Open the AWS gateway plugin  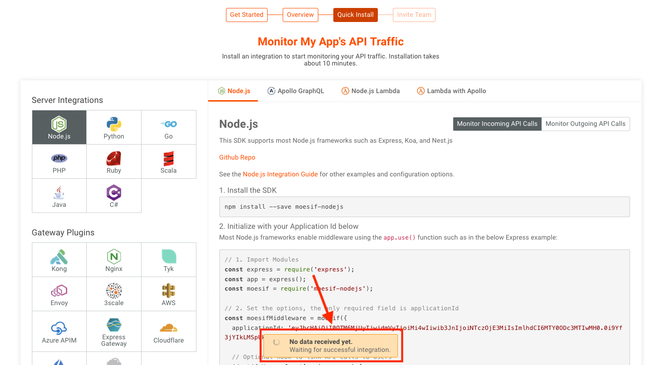point(168,293)
